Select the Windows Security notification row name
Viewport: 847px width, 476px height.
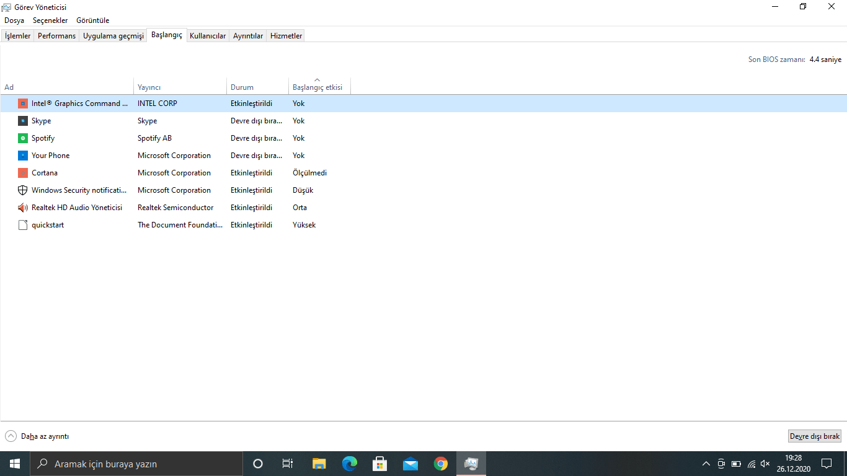[79, 190]
